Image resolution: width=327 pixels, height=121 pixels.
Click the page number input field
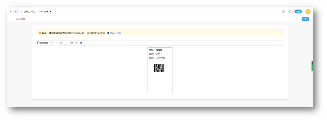[67, 43]
